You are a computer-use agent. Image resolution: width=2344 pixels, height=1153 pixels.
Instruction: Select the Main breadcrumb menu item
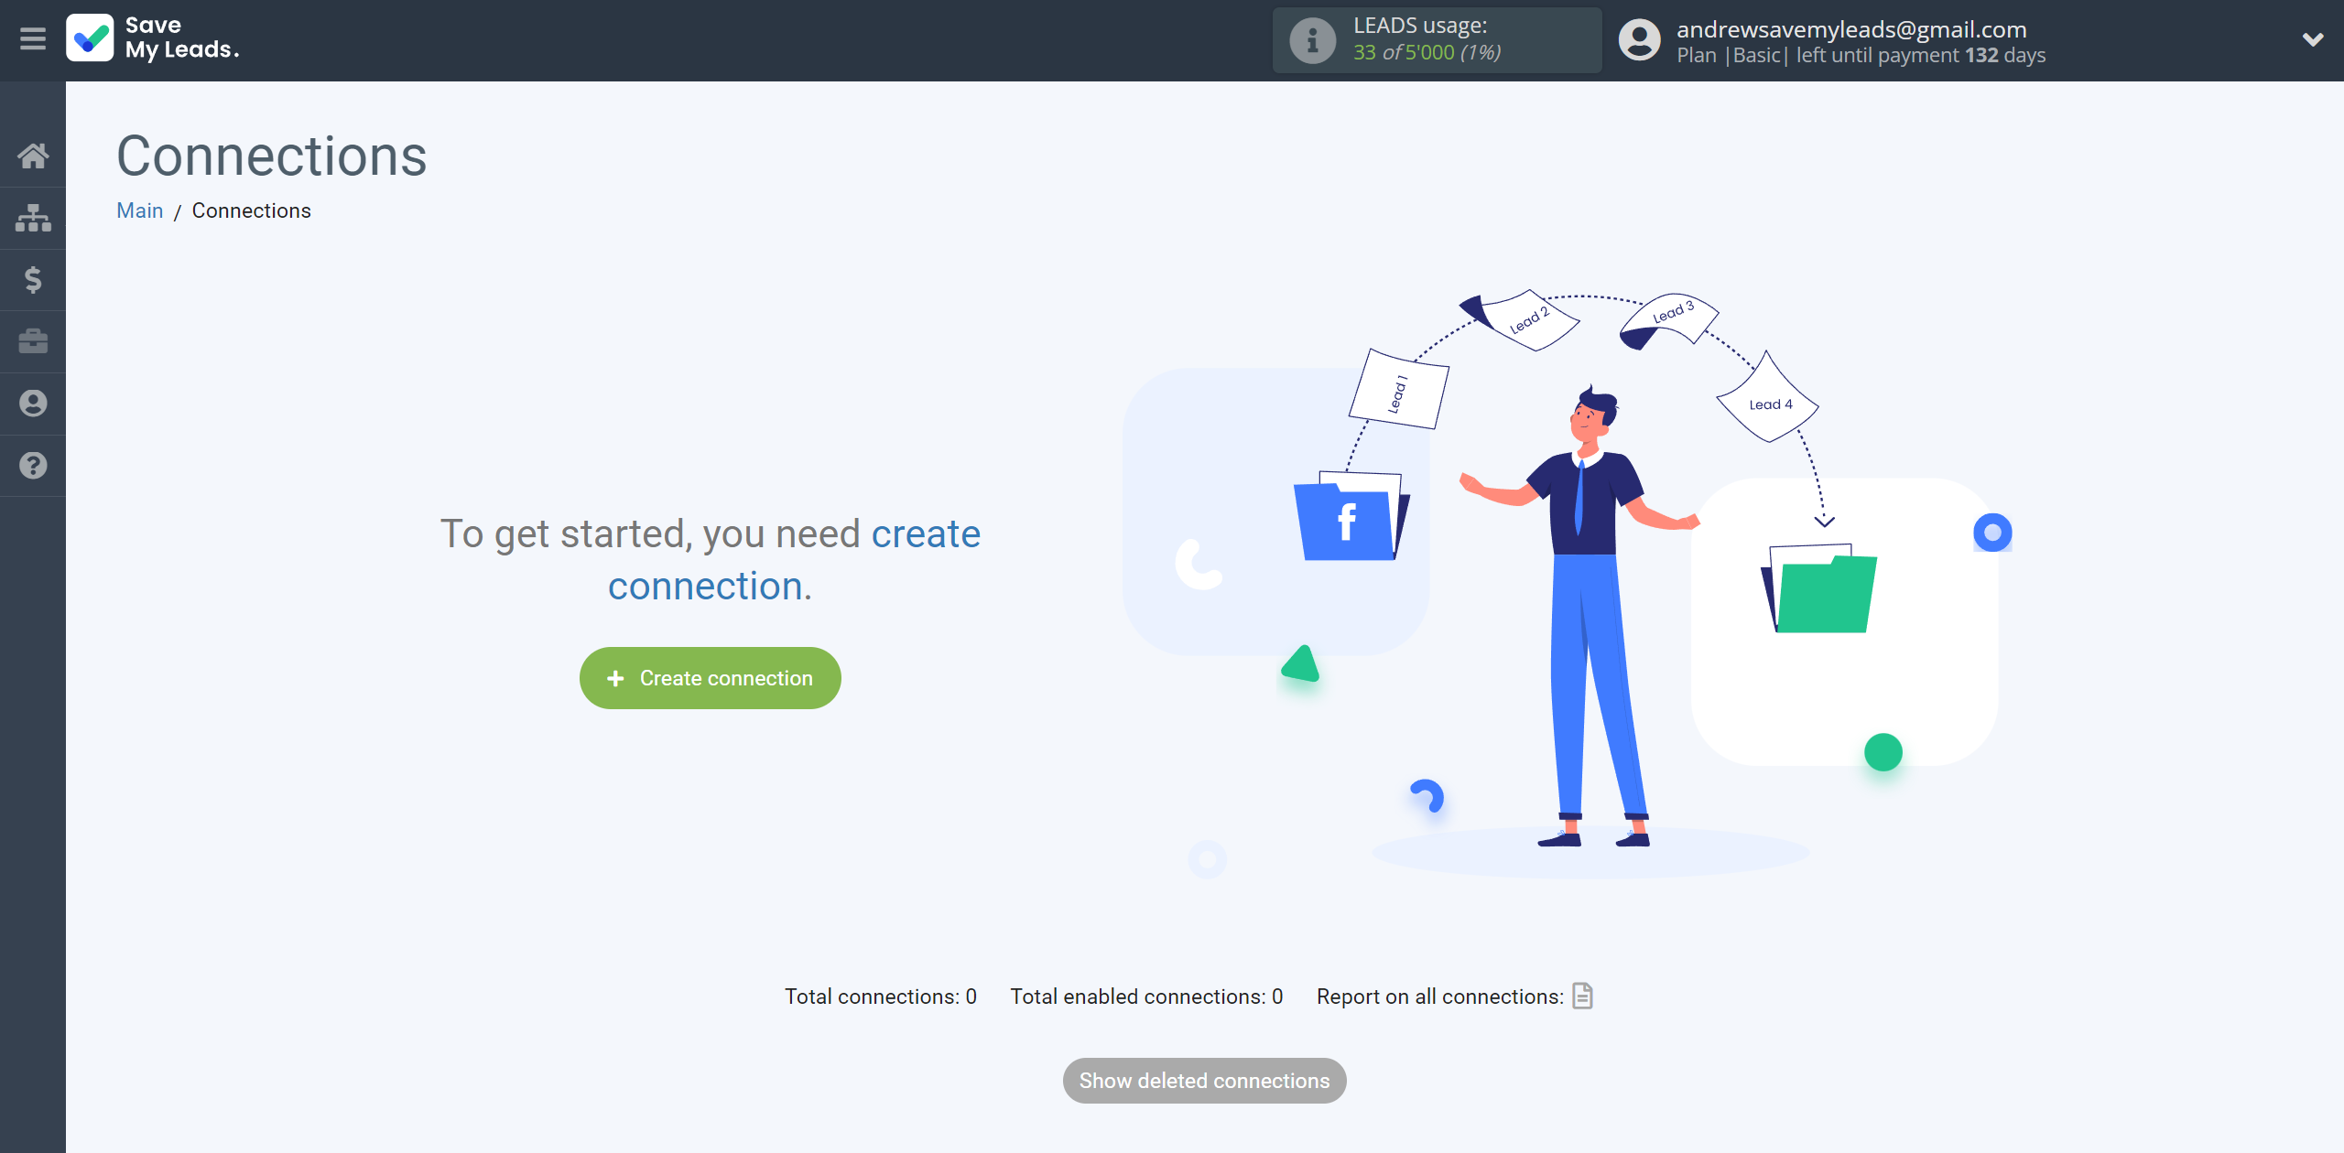(140, 210)
